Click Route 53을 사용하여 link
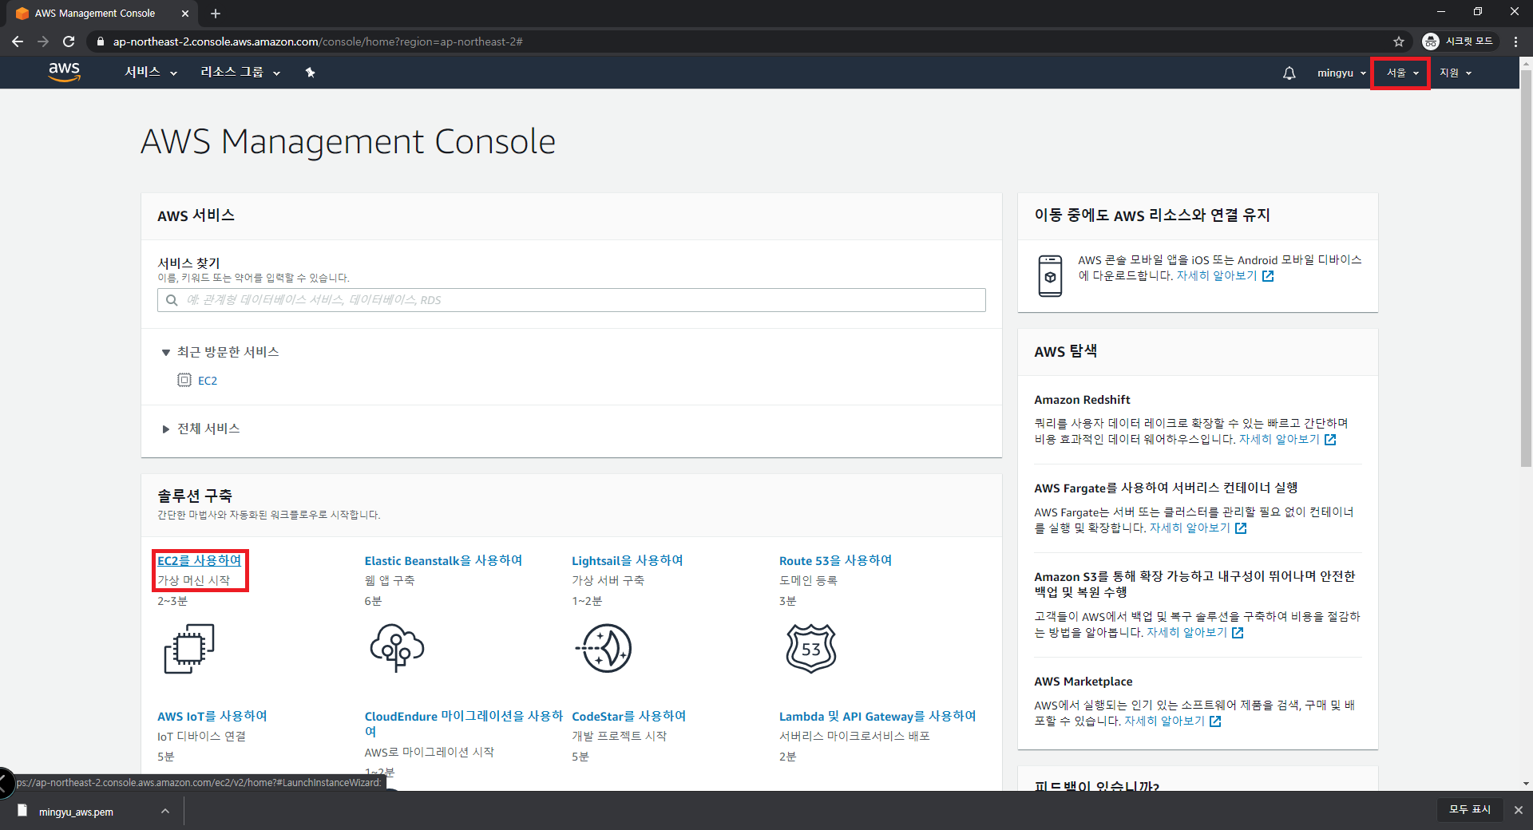This screenshot has height=830, width=1533. [x=835, y=560]
